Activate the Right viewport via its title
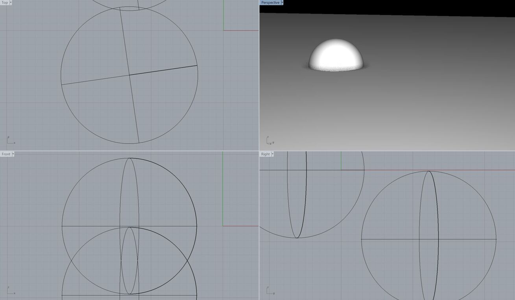The image size is (515, 300). click(x=265, y=154)
